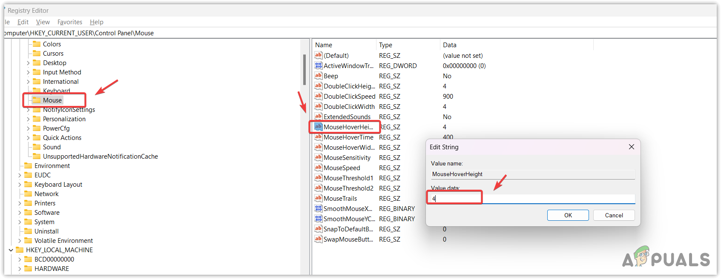
Task: Expand the International key
Action: coord(28,82)
